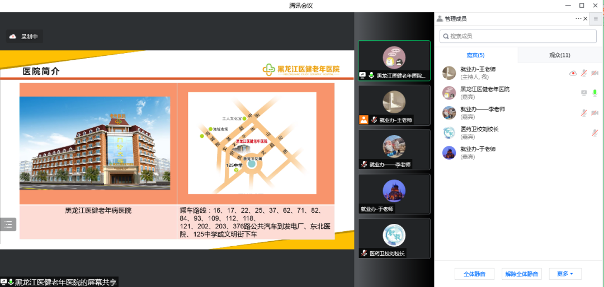Click the cloud recording icon in 就业办-王老师 row
The height and width of the screenshot is (287, 604).
point(573,73)
